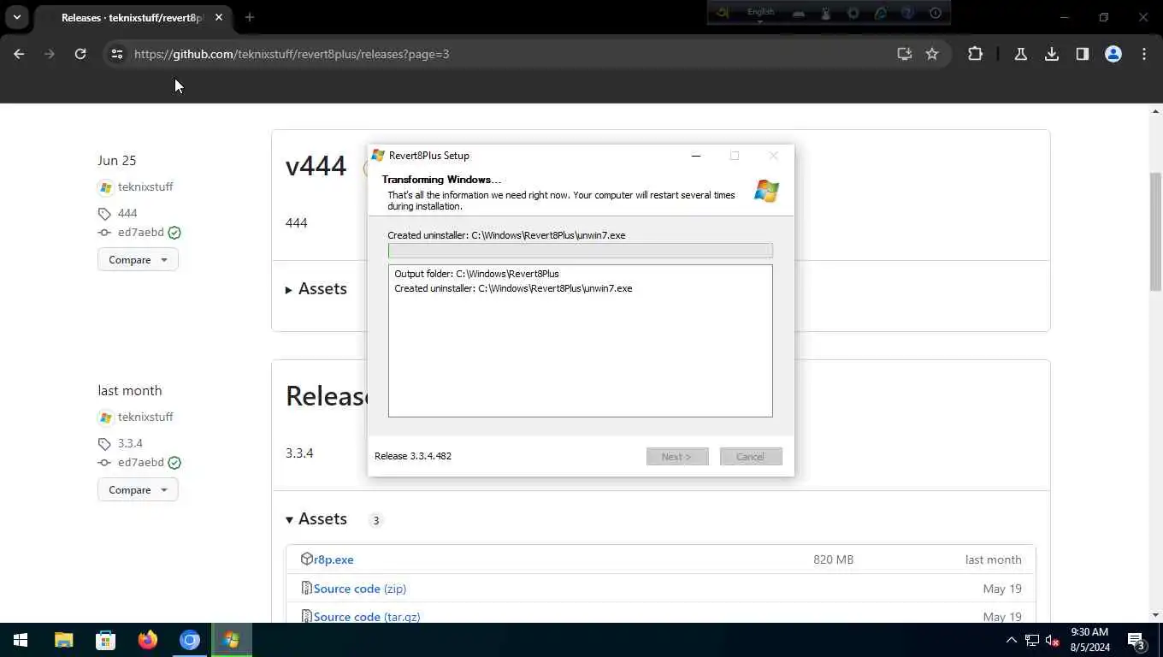Open notification center with 3 notifications
The height and width of the screenshot is (657, 1163).
point(1136,640)
